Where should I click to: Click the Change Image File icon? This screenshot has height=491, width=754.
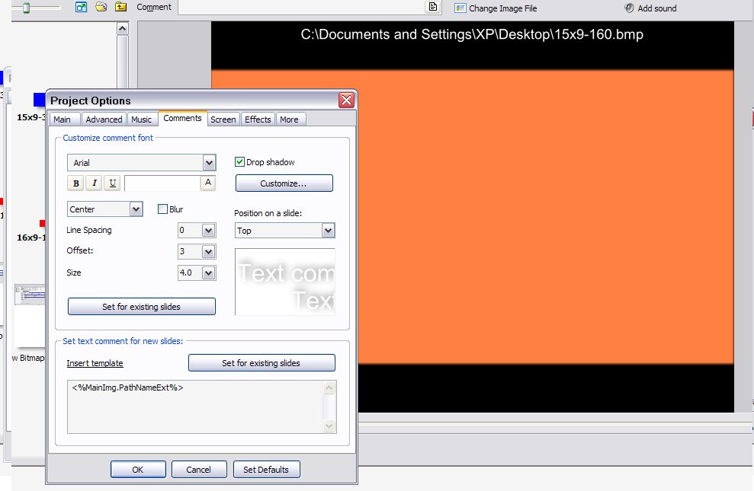coord(460,8)
